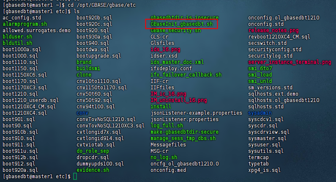Screen dimensions: 336x182
Task: Click the red ids_16.png file name
Action: 165,50
